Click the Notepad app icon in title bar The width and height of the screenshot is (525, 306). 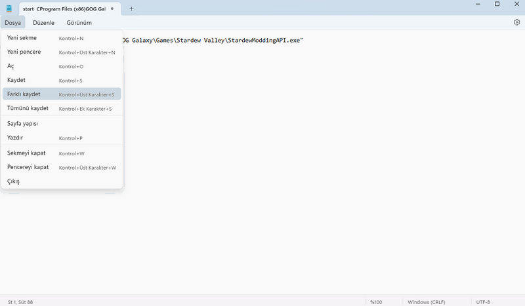pos(9,9)
